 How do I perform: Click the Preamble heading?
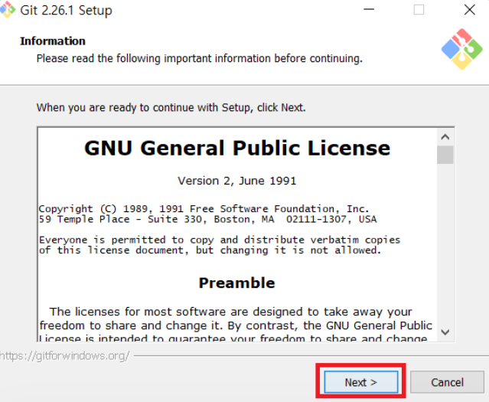pos(237,283)
